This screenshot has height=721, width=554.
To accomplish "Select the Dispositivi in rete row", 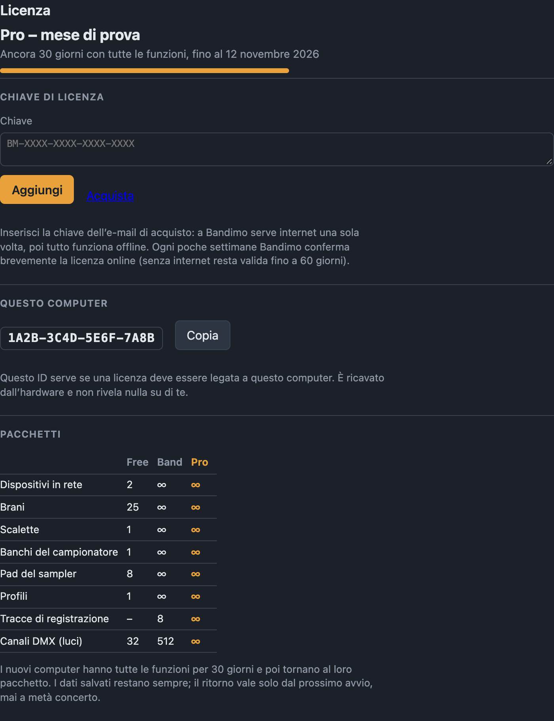I will coord(108,485).
